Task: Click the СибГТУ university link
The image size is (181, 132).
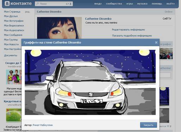Action: click(x=167, y=19)
